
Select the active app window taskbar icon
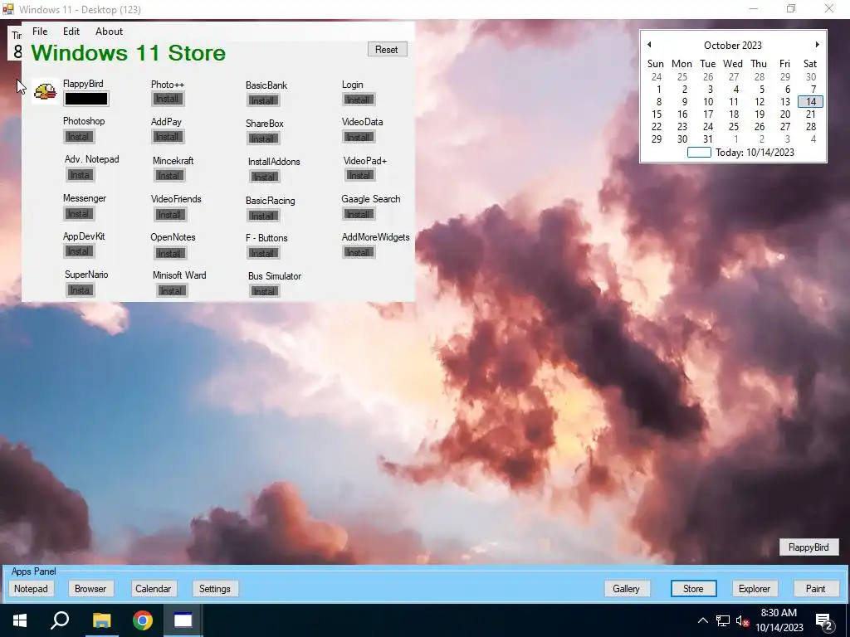pos(183,620)
